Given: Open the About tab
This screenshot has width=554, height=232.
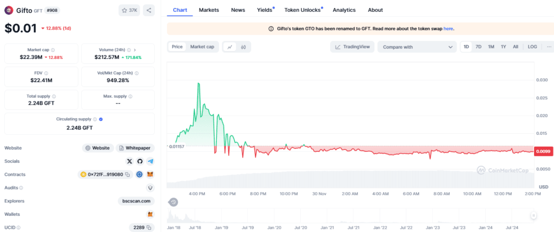Looking at the screenshot, I should coord(375,10).
